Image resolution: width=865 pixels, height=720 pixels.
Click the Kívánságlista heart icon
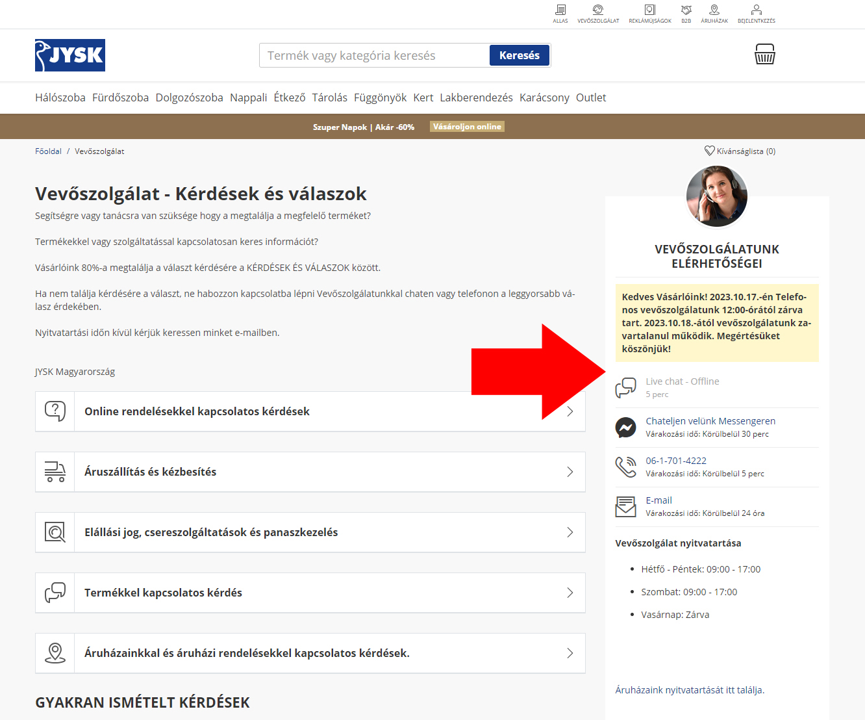click(x=710, y=151)
